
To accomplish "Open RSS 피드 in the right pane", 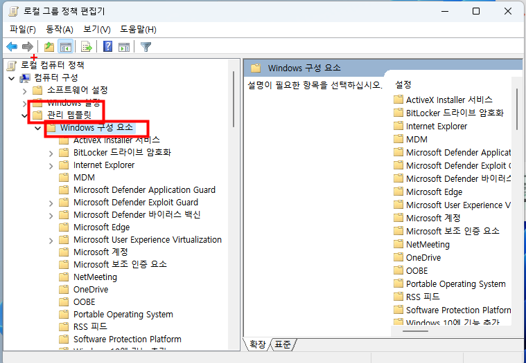I will 423,297.
